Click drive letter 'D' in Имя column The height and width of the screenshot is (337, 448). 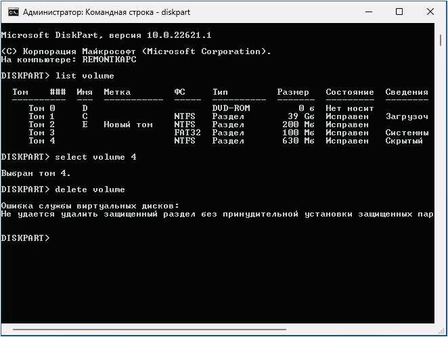coord(85,108)
